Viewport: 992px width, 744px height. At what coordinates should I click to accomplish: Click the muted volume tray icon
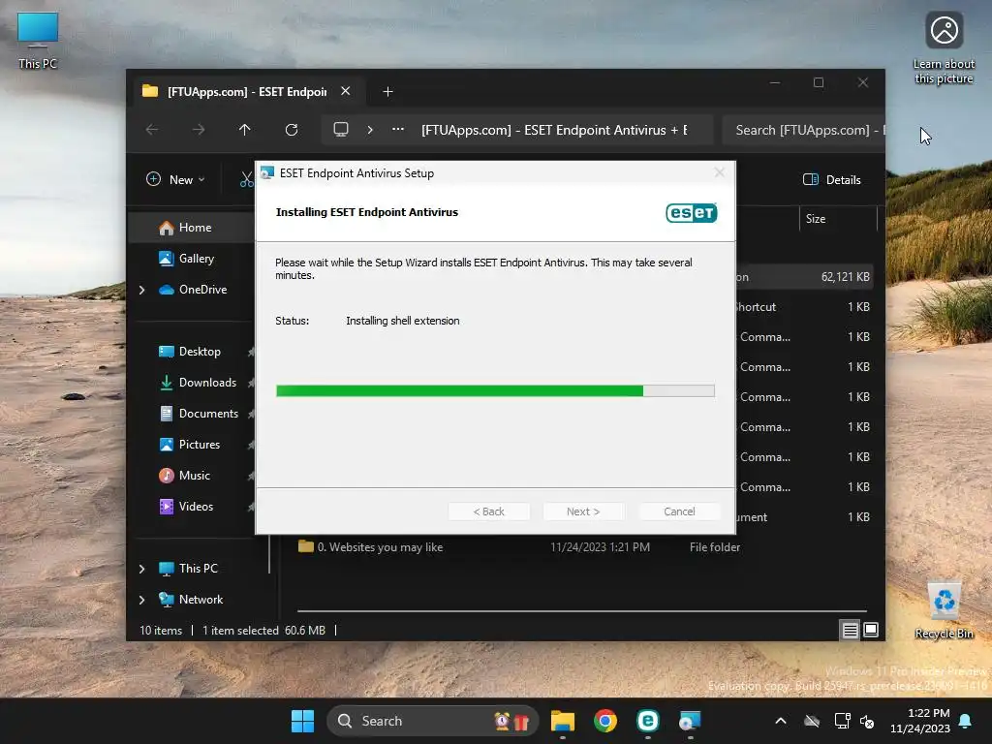(867, 721)
